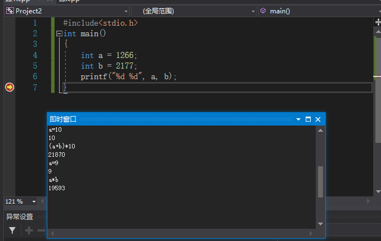Open the Immediate window options dropdown arrow

pos(298,119)
